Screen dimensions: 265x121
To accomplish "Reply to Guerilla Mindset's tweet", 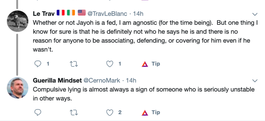I will tap(38, 112).
